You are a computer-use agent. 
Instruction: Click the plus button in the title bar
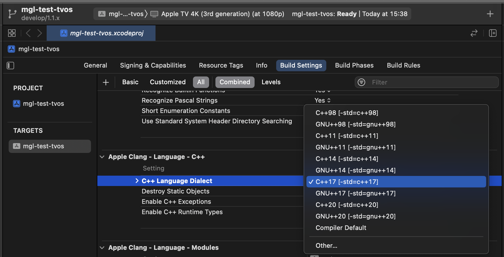(490, 14)
